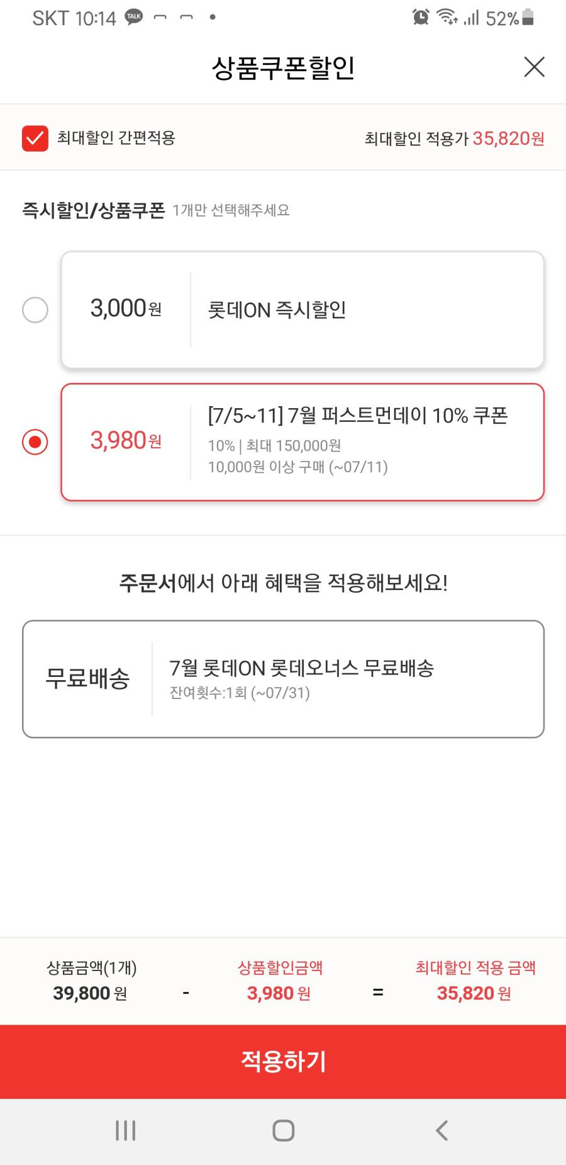Image resolution: width=566 pixels, height=1165 pixels.
Task: Tap the cellular signal strength icon
Action: [x=471, y=18]
